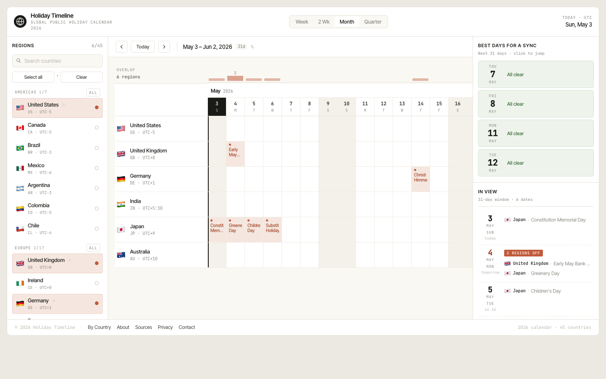Click Japan flag on May 3 In View entry
606x379 pixels.
tap(508, 220)
